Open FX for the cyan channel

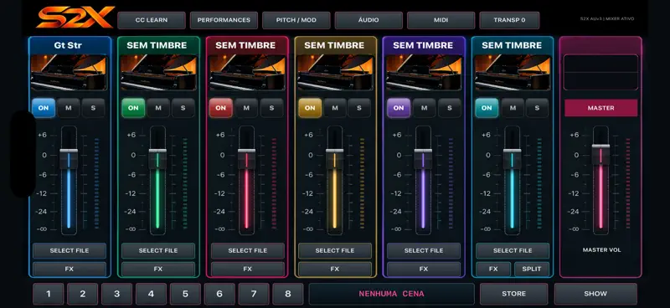tap(493, 269)
